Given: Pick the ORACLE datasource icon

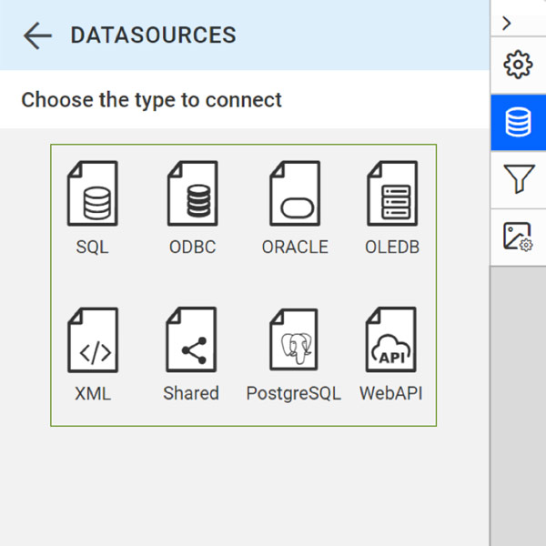Looking at the screenshot, I should tap(295, 195).
